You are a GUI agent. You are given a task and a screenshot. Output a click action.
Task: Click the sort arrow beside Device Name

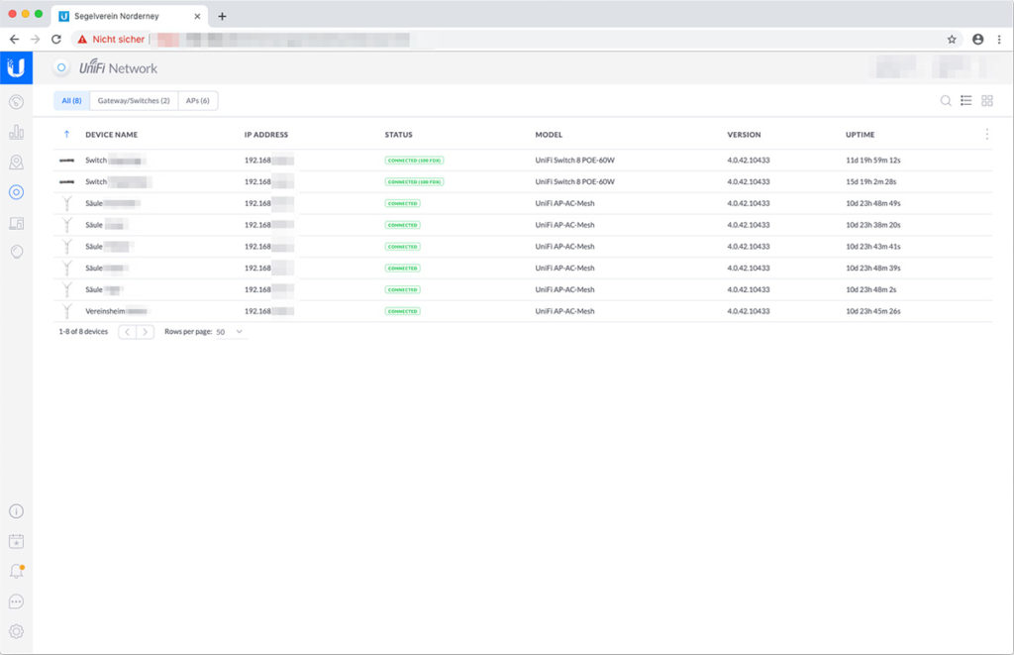66,134
